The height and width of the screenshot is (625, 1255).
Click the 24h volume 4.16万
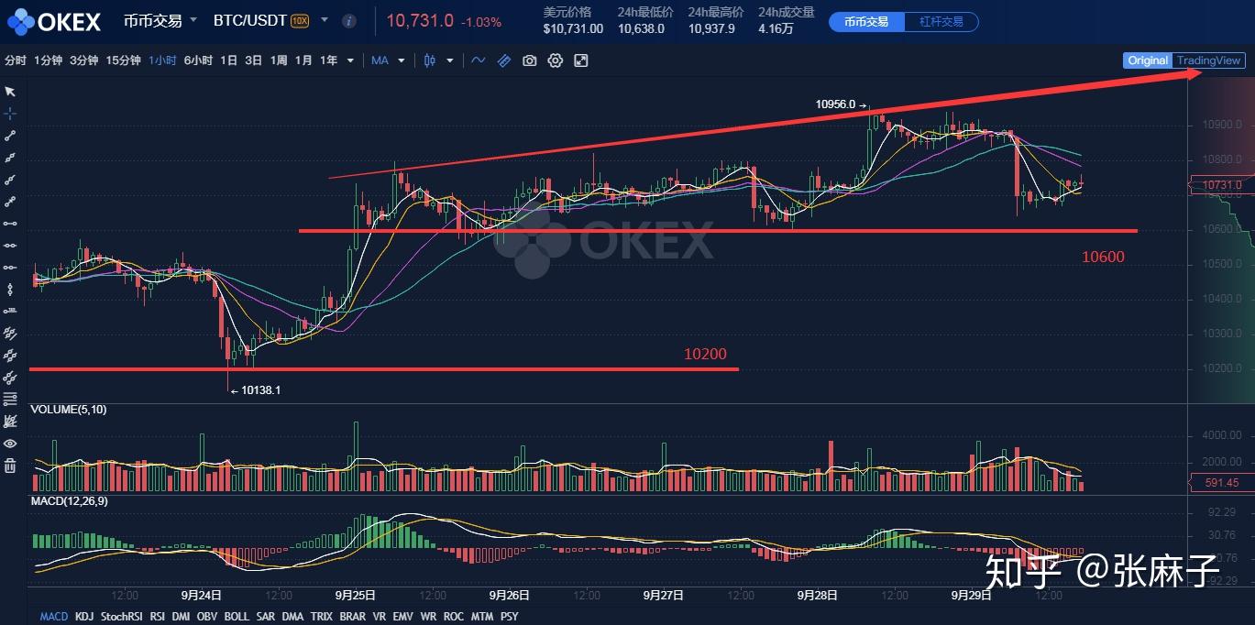pyautogui.click(x=776, y=28)
